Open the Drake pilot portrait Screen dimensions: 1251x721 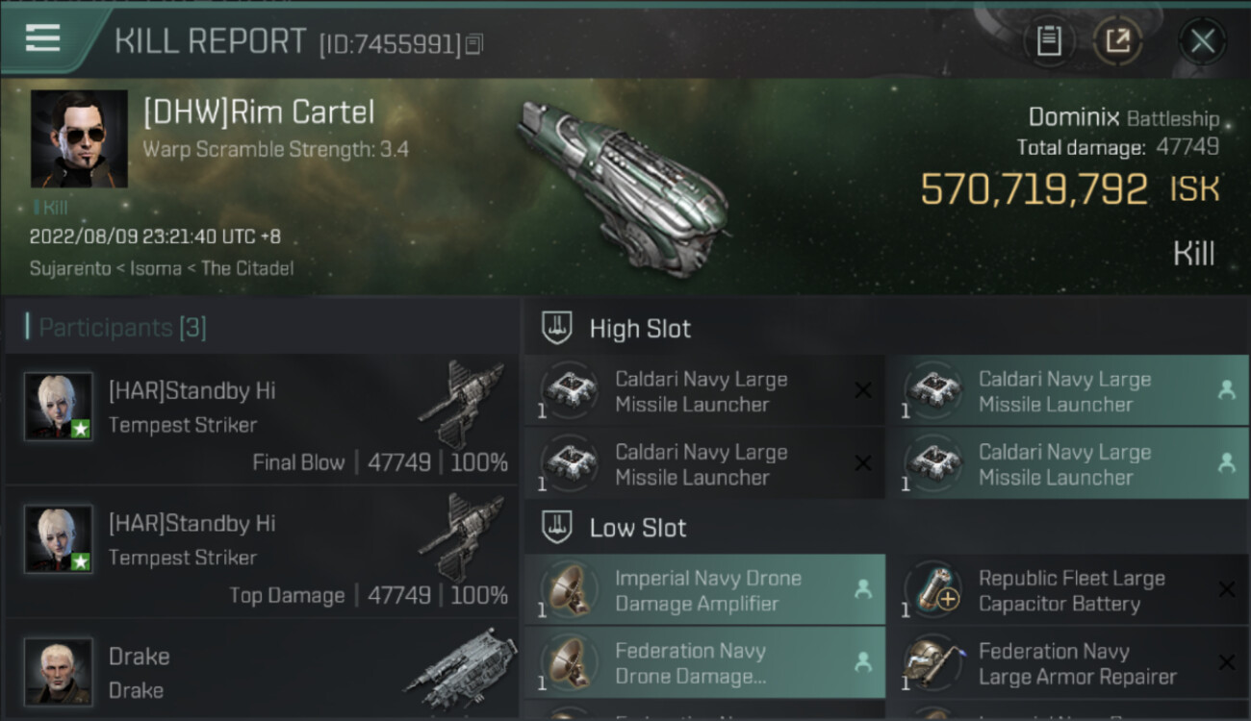59,670
